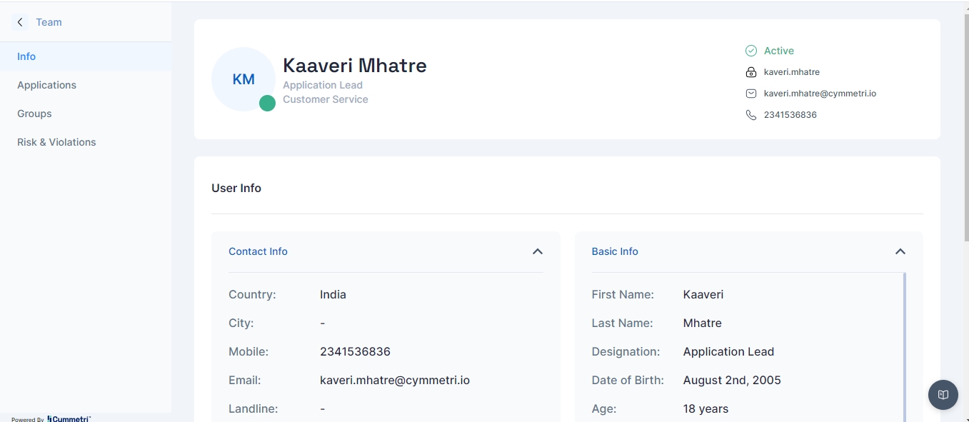Collapse the Contact Info section chevron

tap(538, 251)
